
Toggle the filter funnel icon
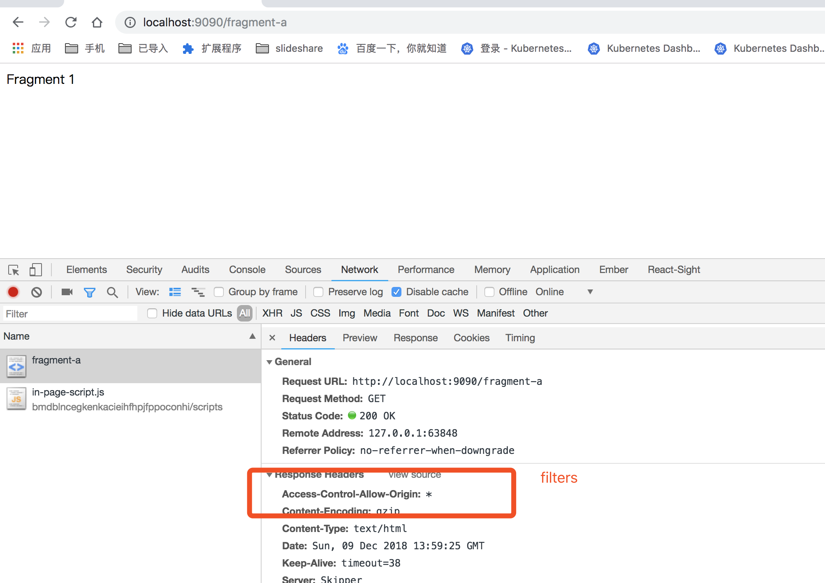[89, 292]
